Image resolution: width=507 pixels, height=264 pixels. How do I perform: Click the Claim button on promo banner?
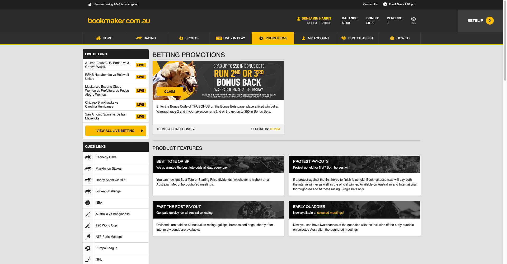click(170, 92)
